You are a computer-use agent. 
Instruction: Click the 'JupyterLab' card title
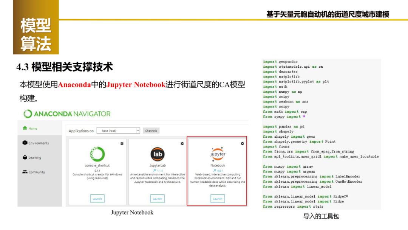pyautogui.click(x=158, y=165)
